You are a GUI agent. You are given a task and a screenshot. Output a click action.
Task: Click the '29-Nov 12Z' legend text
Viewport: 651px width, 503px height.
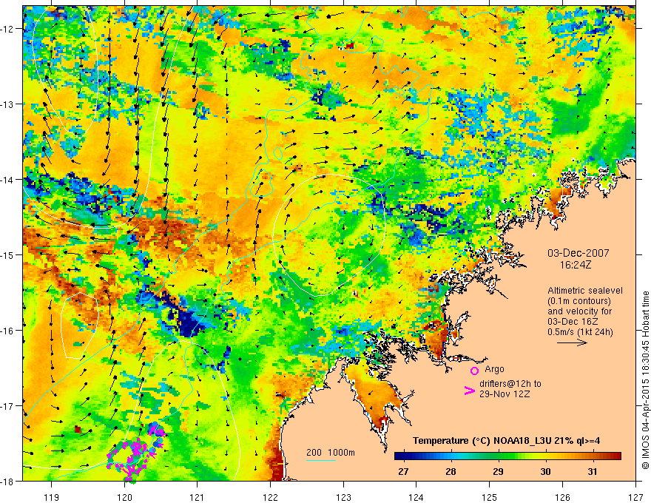click(x=505, y=394)
